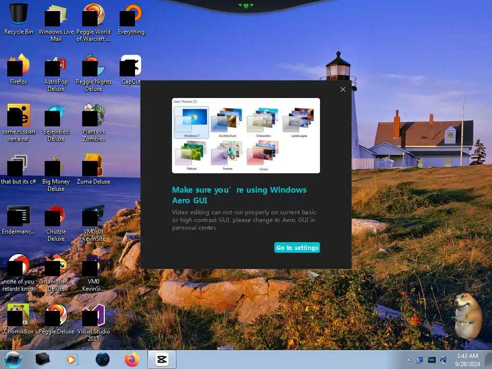Select the VM0b0t KevinSite desktop icon
Screen dimensions: 492x369
(x=94, y=223)
